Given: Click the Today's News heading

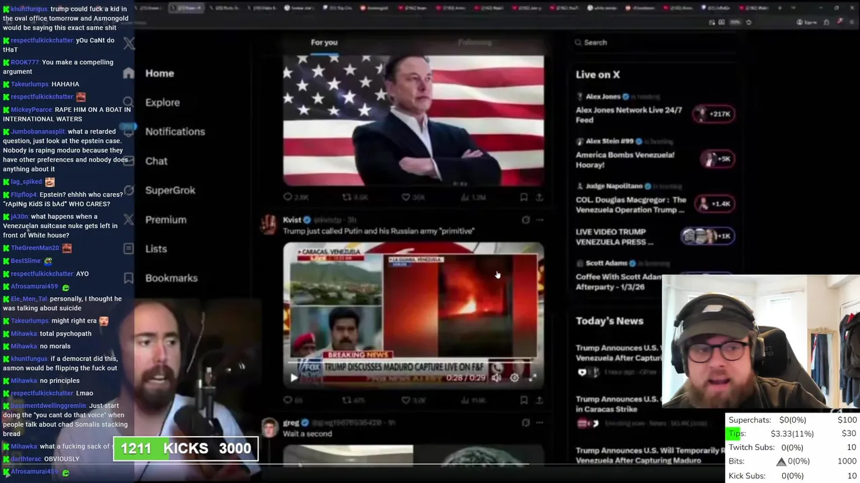Looking at the screenshot, I should (609, 321).
